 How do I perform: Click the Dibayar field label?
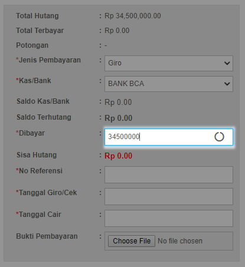(x=30, y=133)
